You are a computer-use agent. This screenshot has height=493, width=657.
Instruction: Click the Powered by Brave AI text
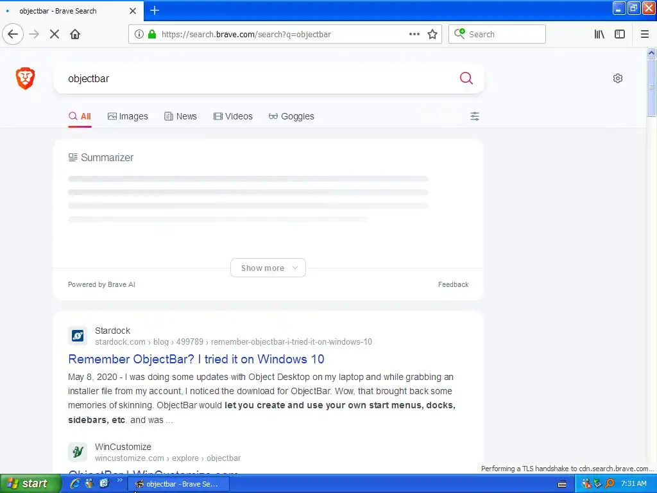[101, 284]
